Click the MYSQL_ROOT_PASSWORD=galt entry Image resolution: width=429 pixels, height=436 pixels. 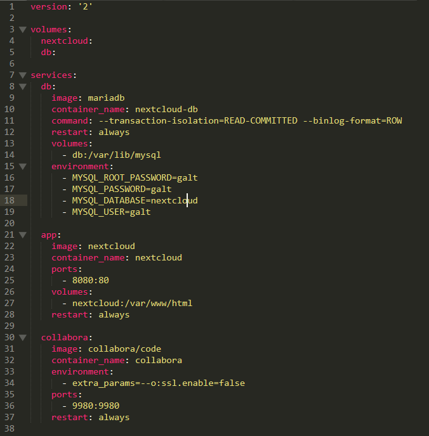[x=135, y=177]
